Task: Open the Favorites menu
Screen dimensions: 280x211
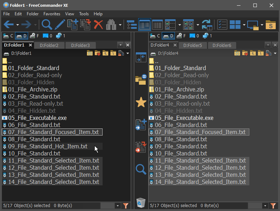Action: click(x=52, y=14)
